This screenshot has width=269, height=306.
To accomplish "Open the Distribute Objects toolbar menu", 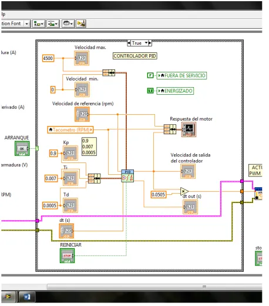I will click(53, 24).
